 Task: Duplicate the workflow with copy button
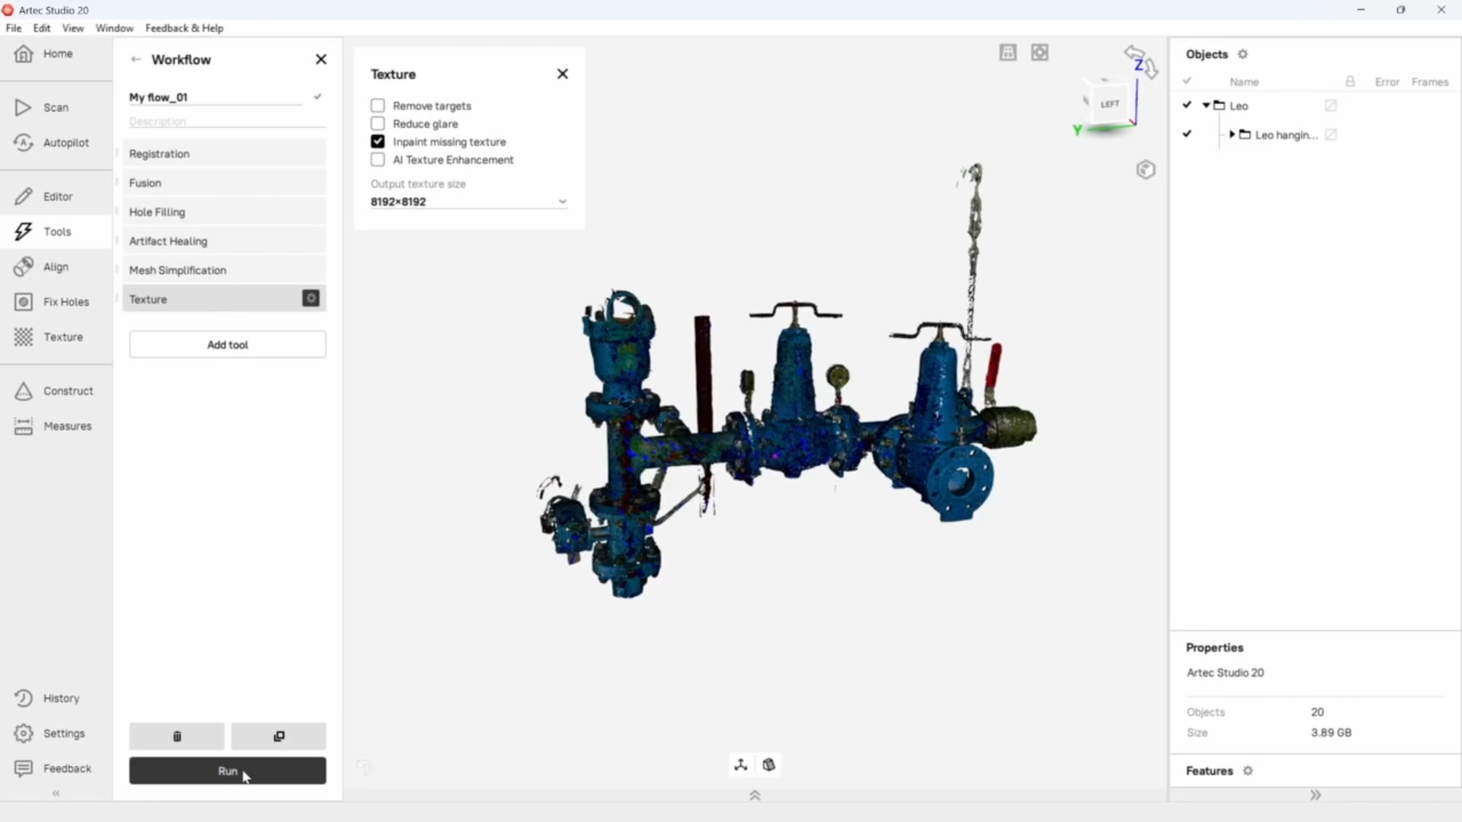pyautogui.click(x=279, y=736)
